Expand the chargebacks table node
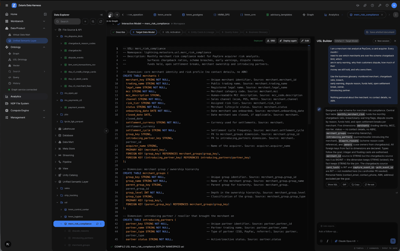Viewport: 400px width, 251px height. point(61,50)
